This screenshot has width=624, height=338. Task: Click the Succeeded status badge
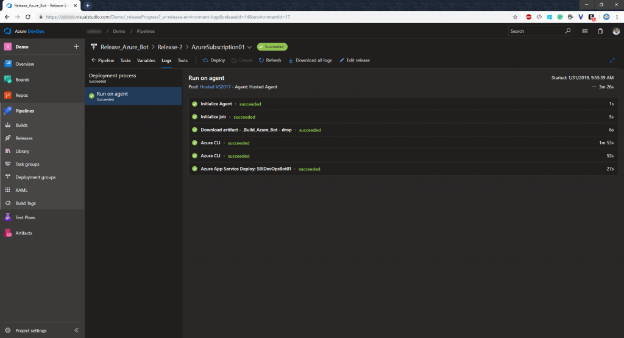coord(272,47)
